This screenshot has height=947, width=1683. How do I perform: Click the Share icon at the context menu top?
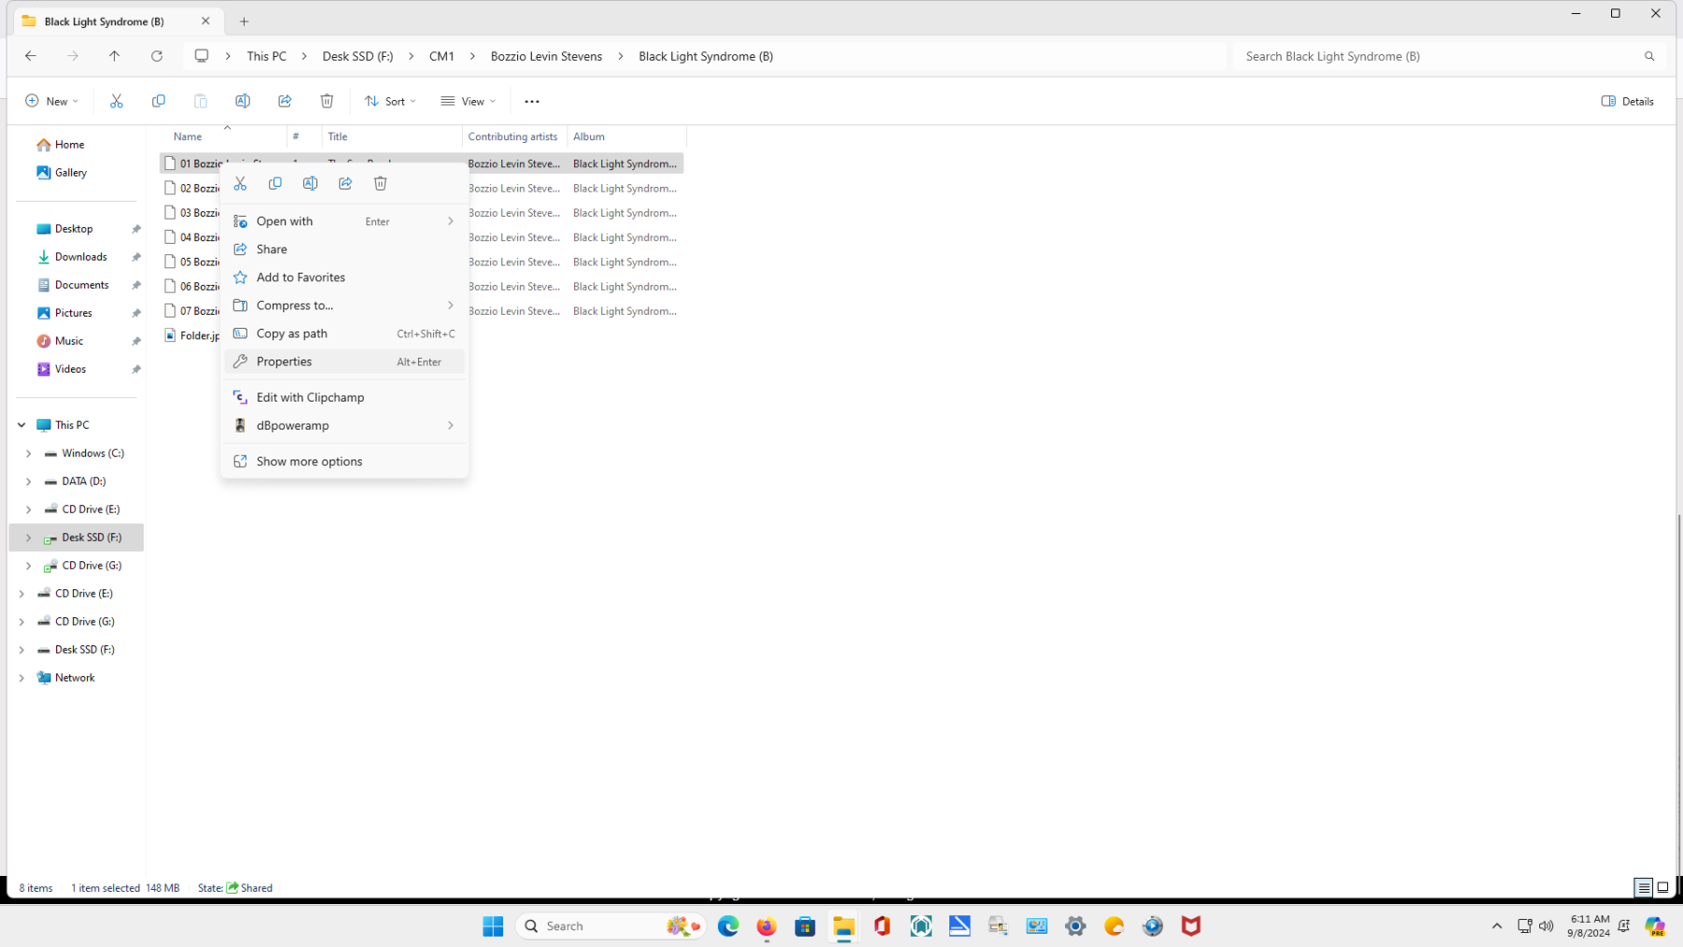[x=345, y=184]
